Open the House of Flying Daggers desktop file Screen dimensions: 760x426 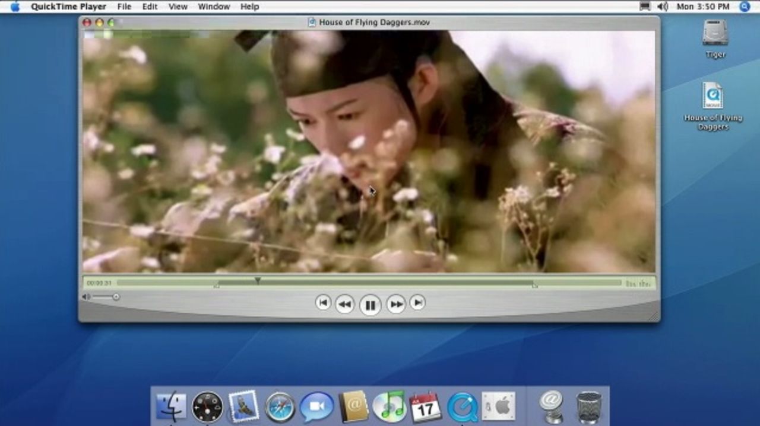[712, 97]
